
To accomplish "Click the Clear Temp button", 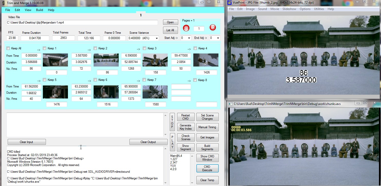I will [x=207, y=180].
